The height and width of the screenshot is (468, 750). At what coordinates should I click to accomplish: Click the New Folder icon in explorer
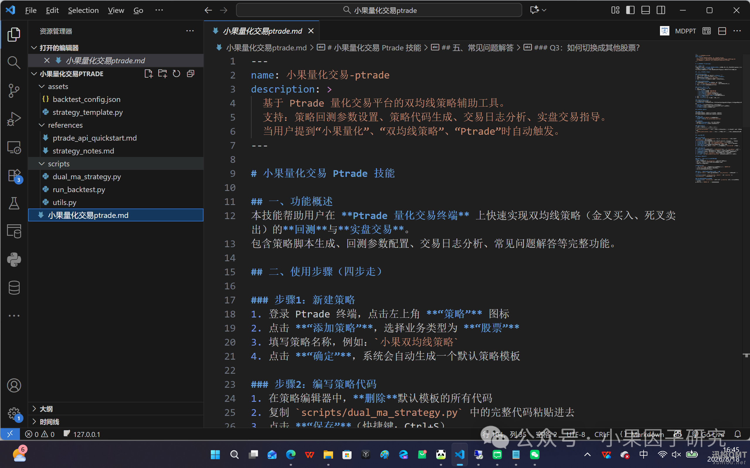tap(162, 74)
